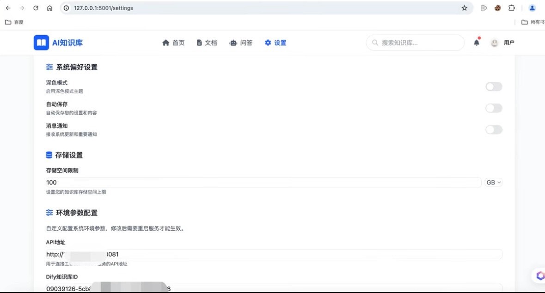Click the AI知识库 book logo
Image resolution: width=545 pixels, height=293 pixels.
tap(41, 43)
